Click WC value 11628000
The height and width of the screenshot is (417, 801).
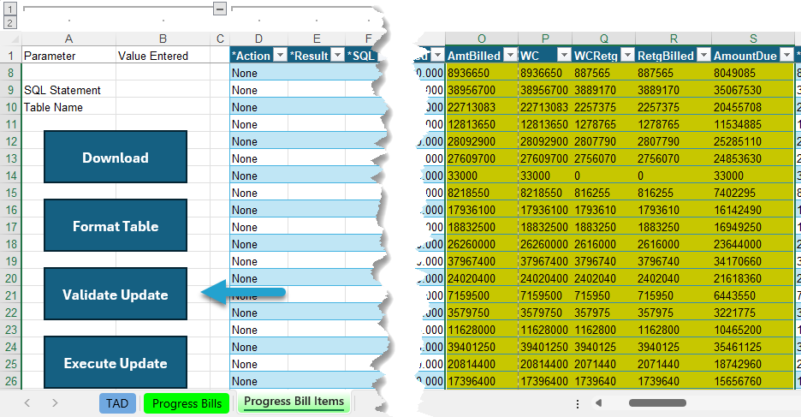545,330
